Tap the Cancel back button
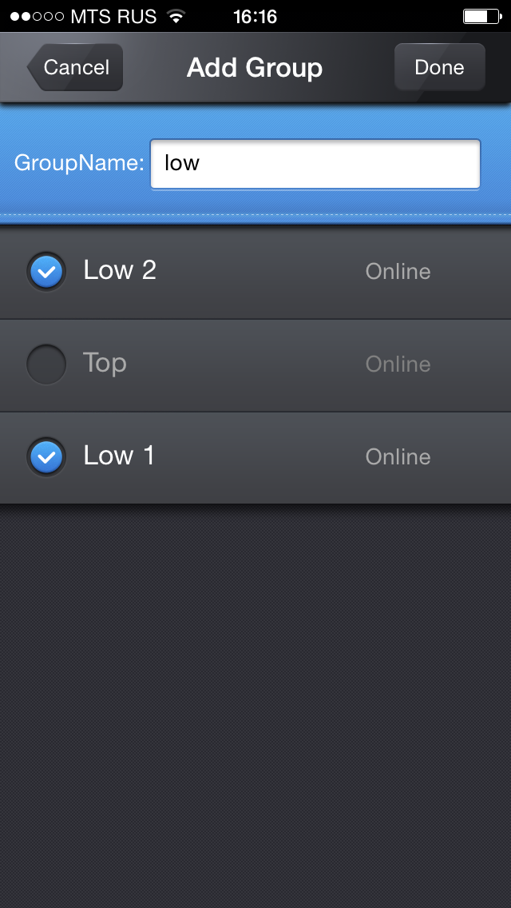511x908 pixels. tap(75, 67)
